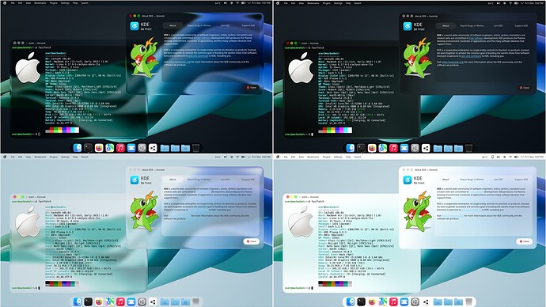Open Firefox in the bottom-right screenshot's dock
The width and height of the screenshot is (546, 307).
tap(372, 301)
